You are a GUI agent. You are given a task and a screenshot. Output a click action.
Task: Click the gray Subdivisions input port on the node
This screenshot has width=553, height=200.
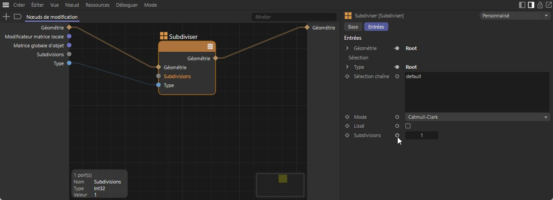pos(158,76)
